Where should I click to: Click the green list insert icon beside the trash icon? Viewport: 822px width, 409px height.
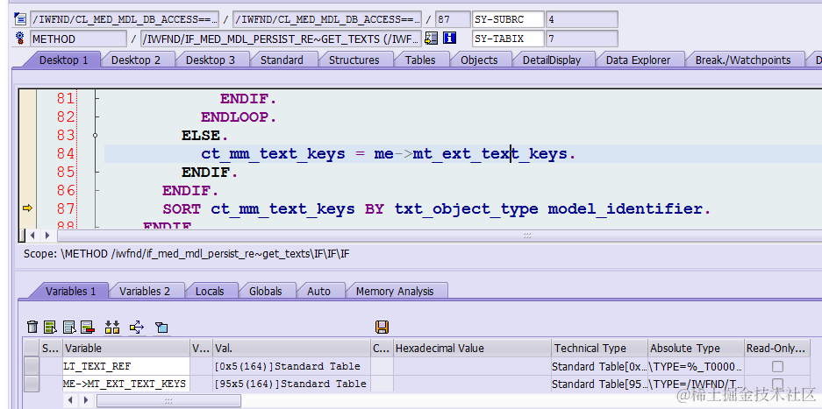[50, 328]
